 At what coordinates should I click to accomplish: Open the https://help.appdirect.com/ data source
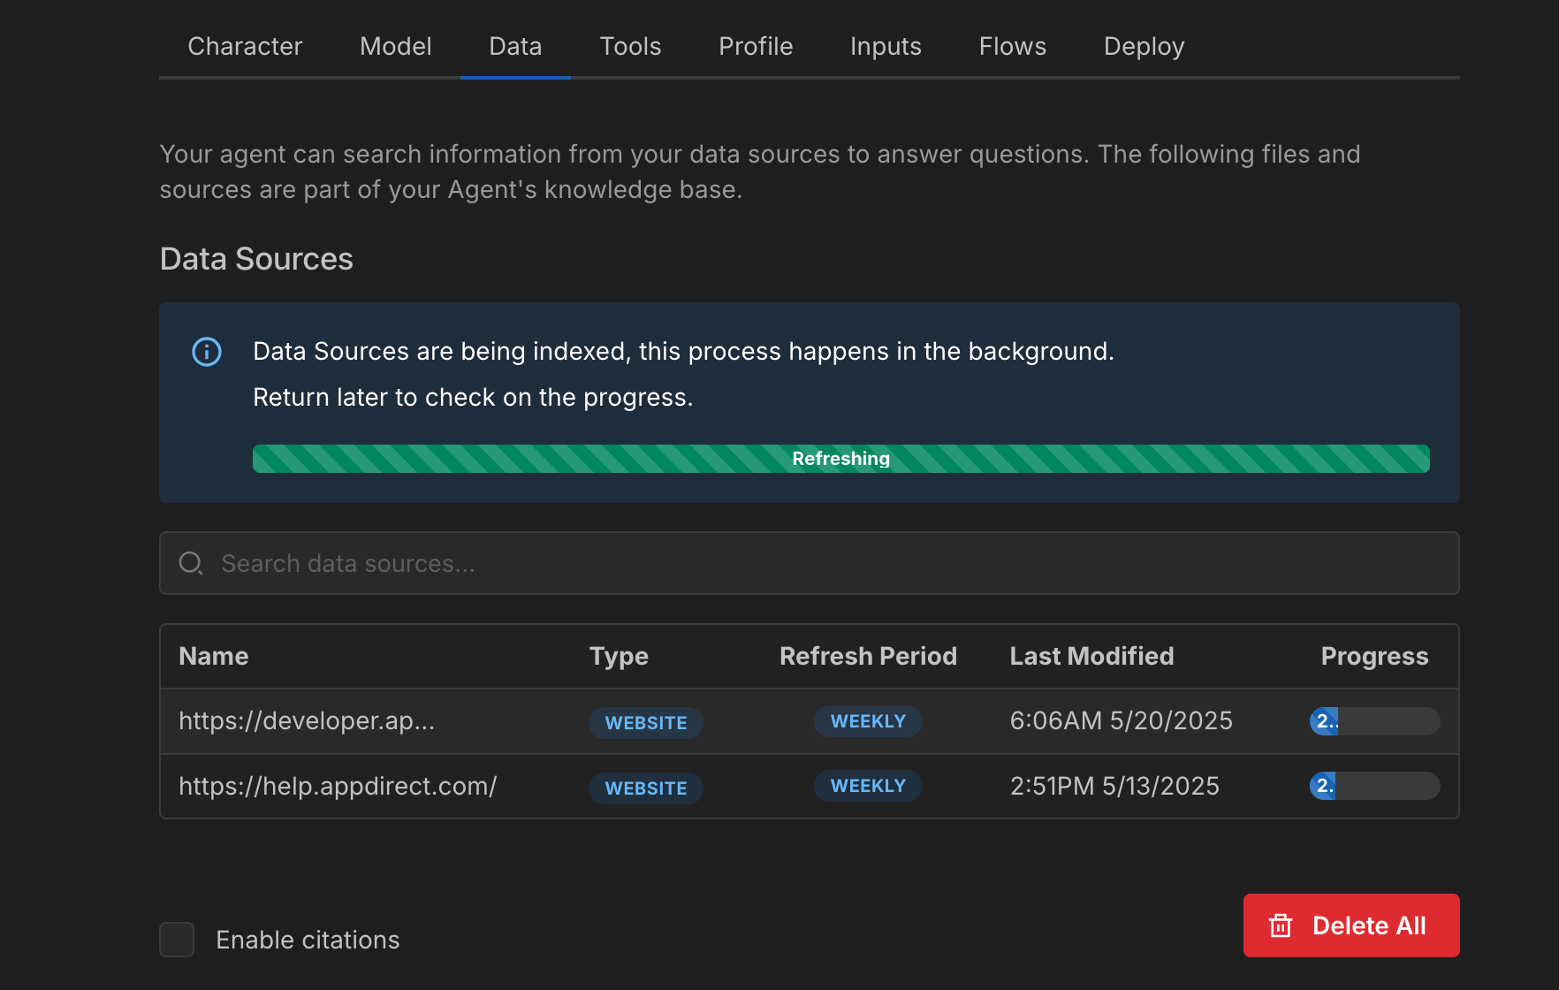click(338, 786)
